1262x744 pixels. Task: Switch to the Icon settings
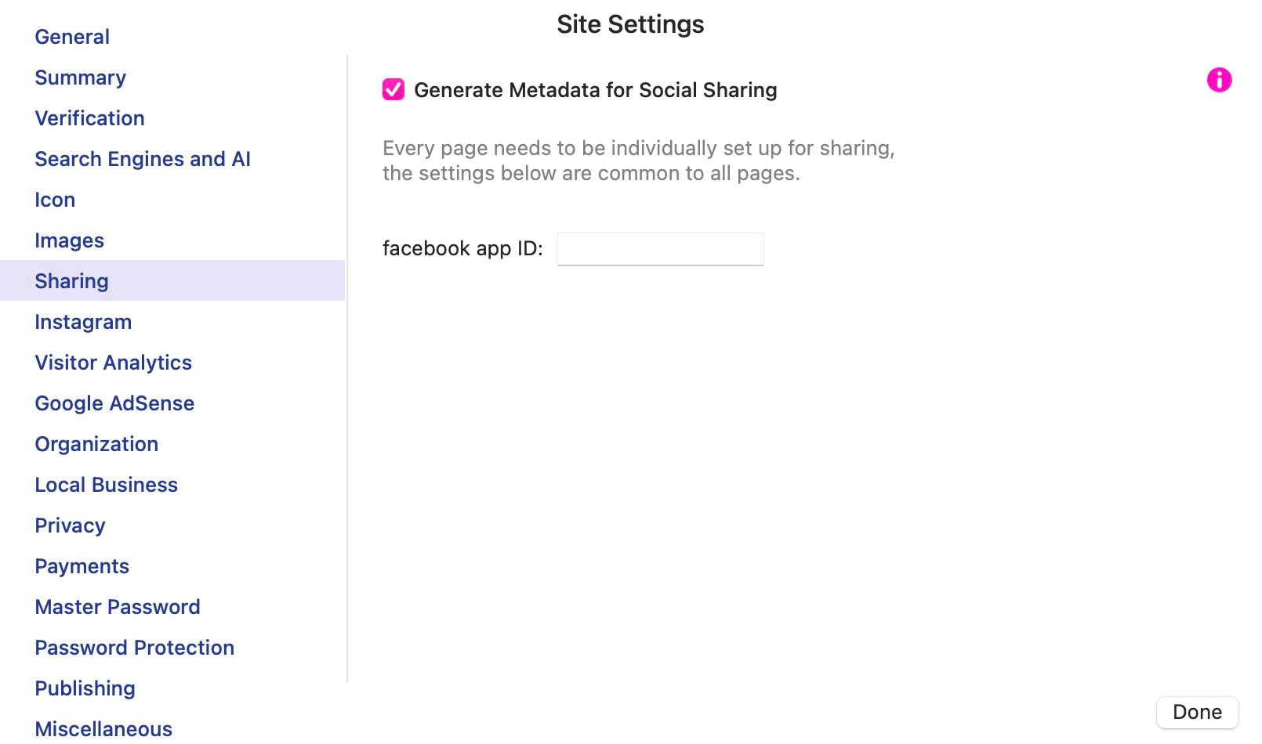tap(55, 200)
